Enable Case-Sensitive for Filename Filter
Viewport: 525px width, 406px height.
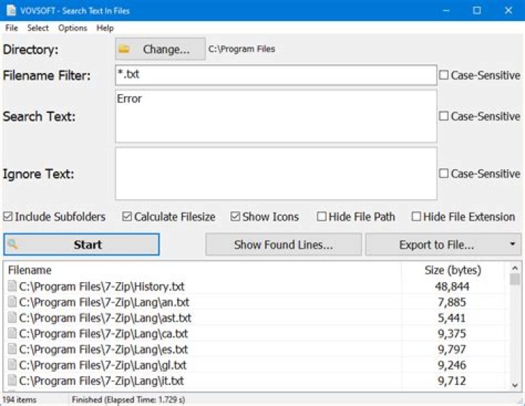pos(443,75)
